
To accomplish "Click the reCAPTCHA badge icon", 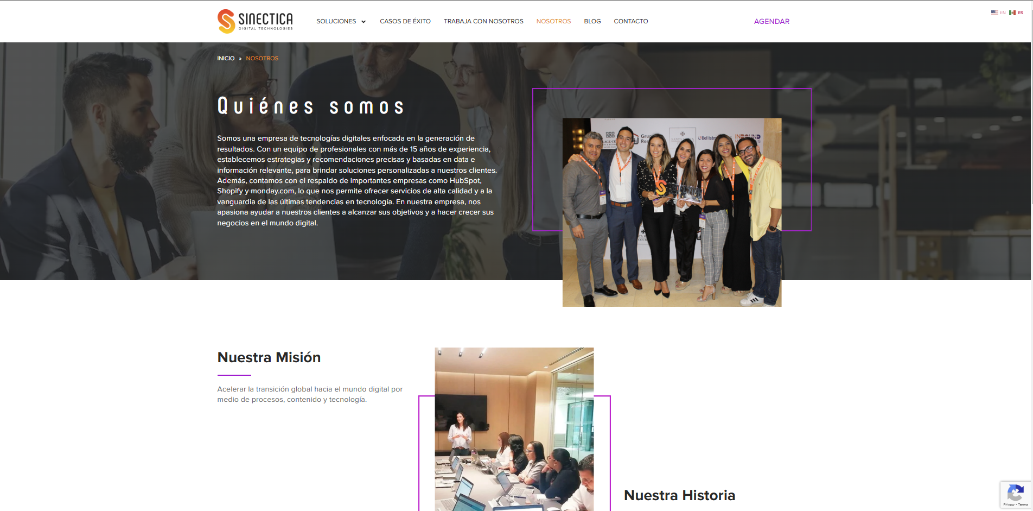I will click(x=1015, y=493).
